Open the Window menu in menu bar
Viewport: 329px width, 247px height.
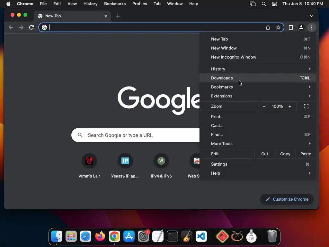[175, 4]
